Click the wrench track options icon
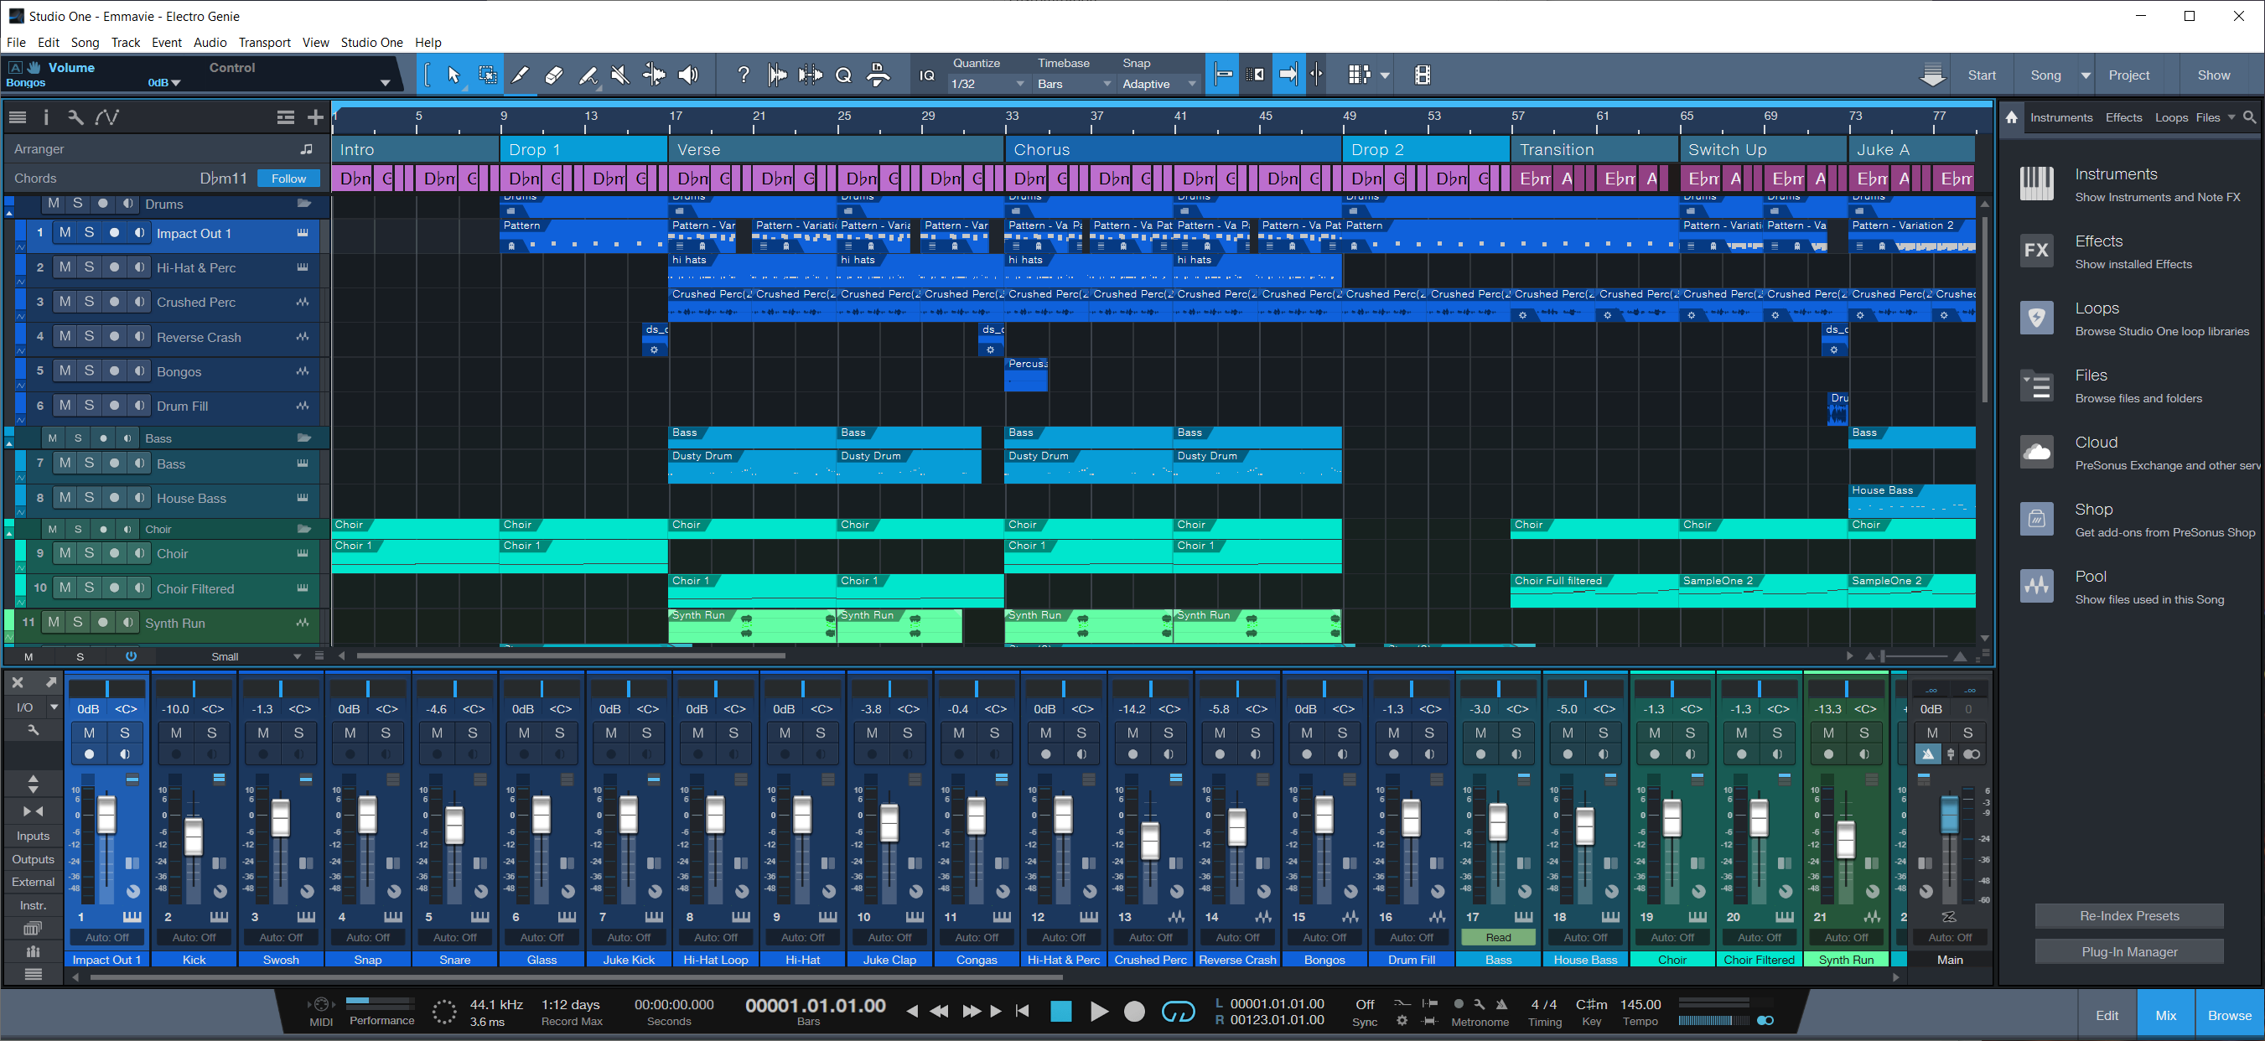The width and height of the screenshot is (2265, 1041). [x=75, y=117]
